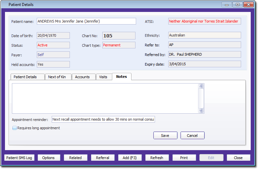Screen dimensions: 258x169
Task: Select the Accounts tab
Action: tap(82, 77)
